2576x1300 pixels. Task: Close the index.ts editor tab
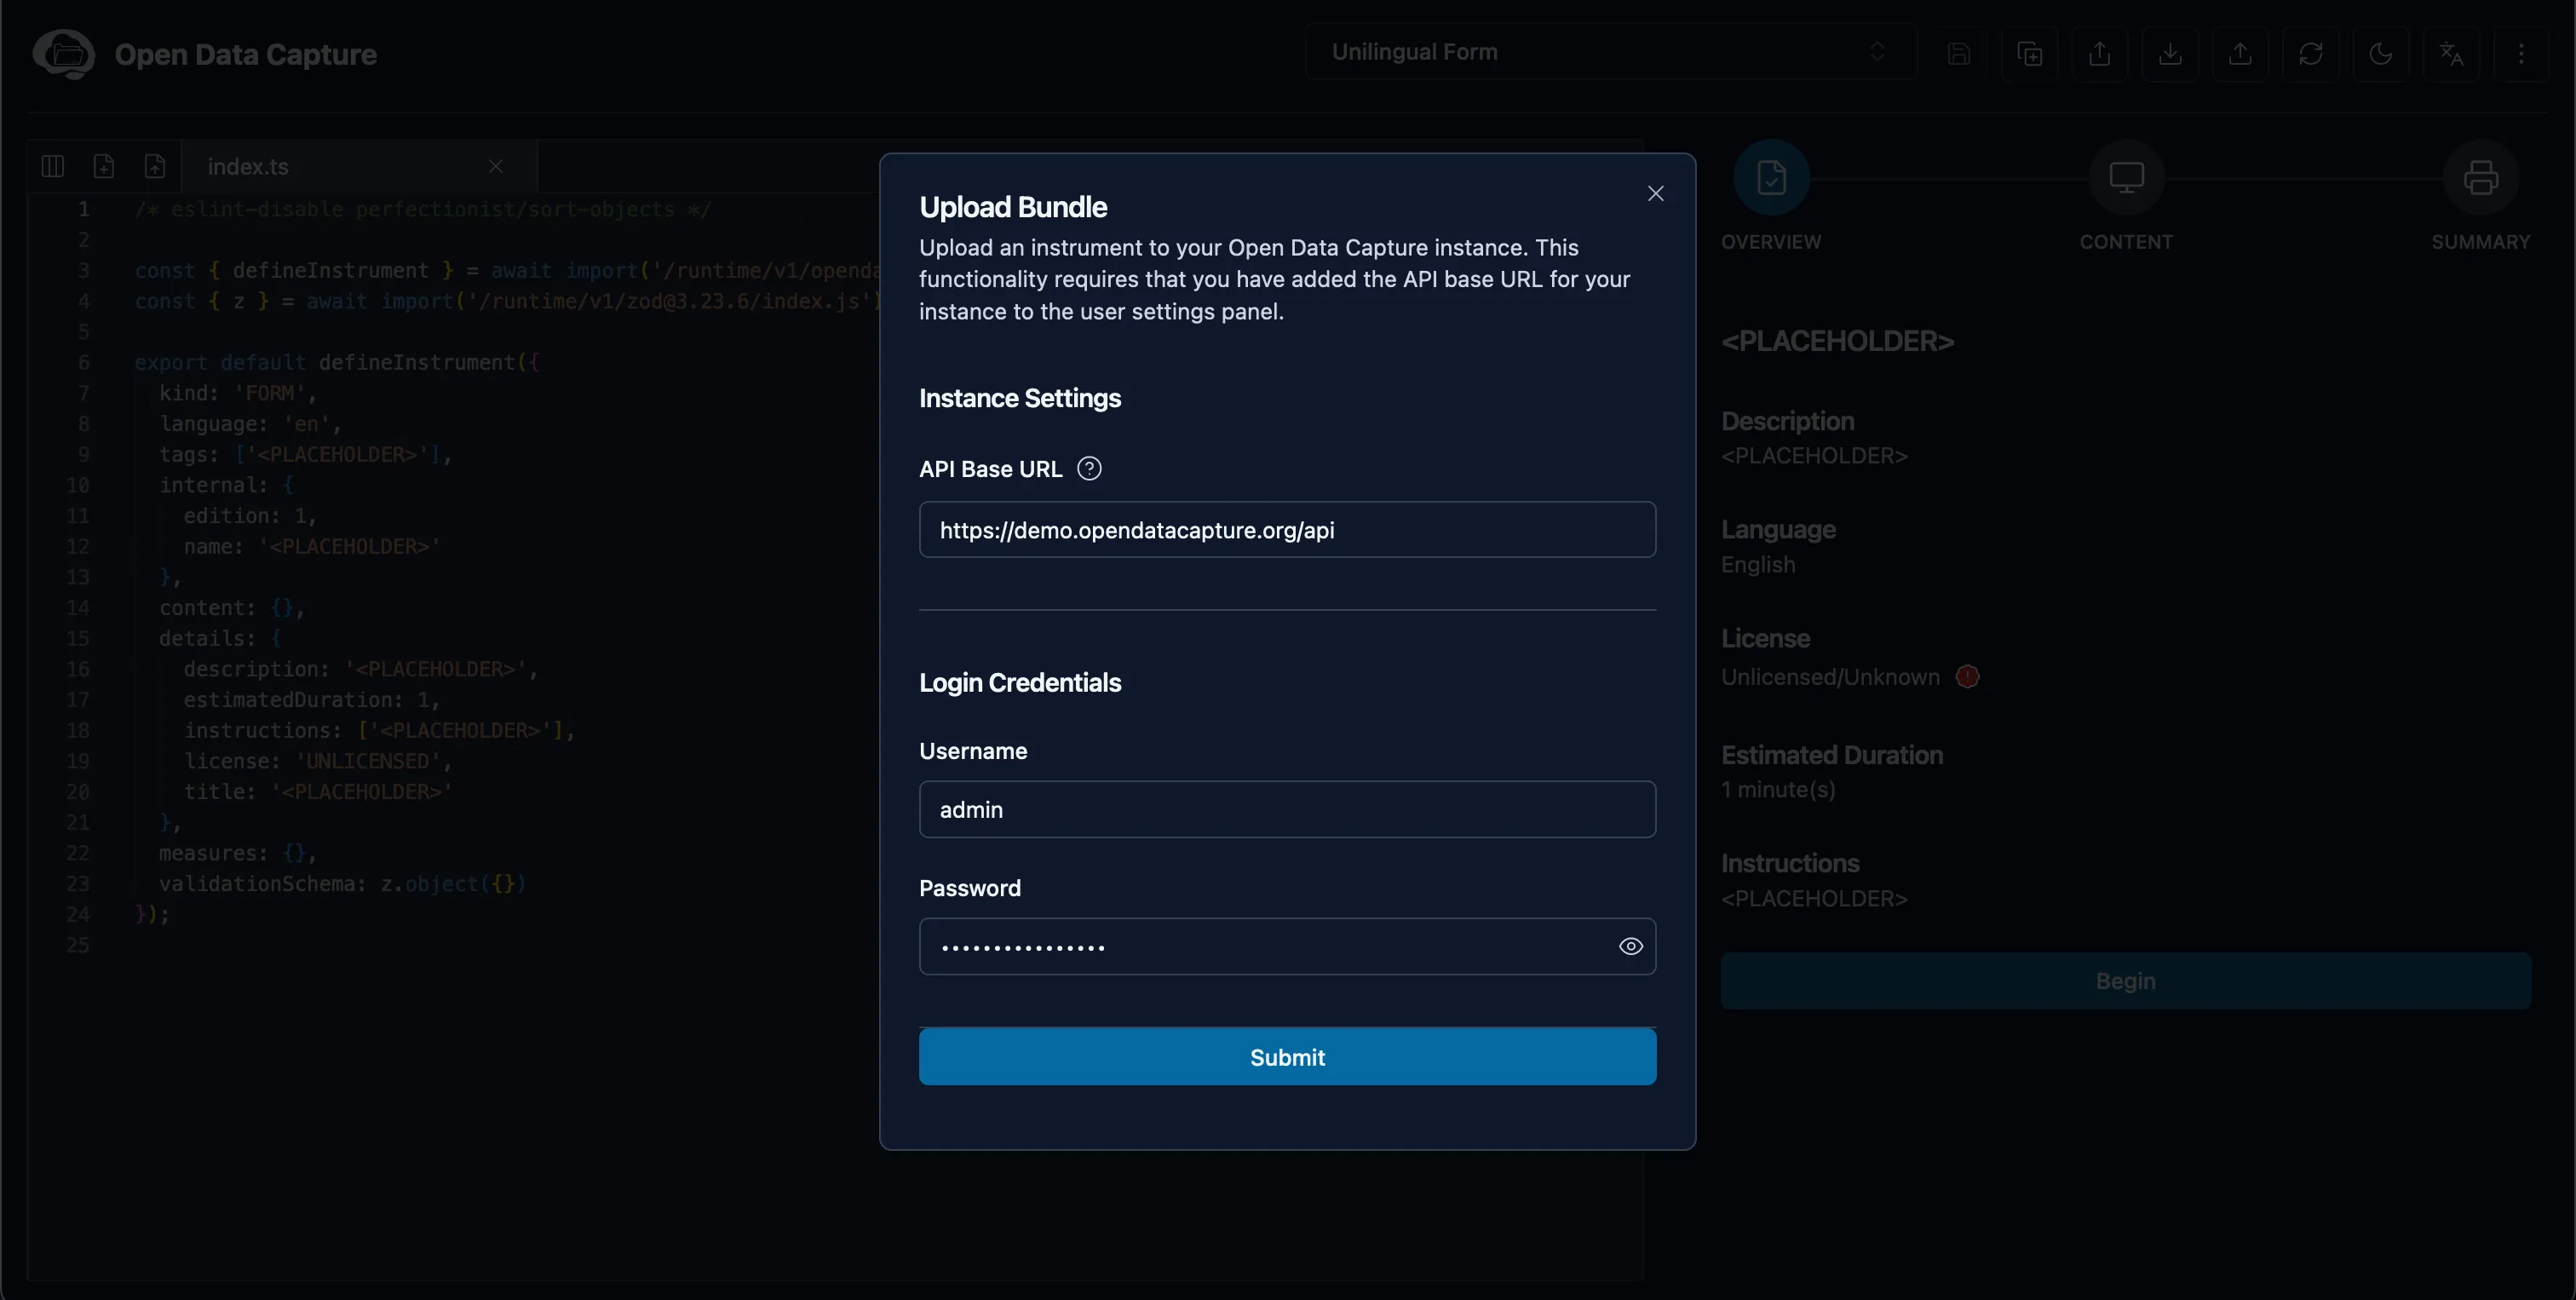tap(496, 166)
